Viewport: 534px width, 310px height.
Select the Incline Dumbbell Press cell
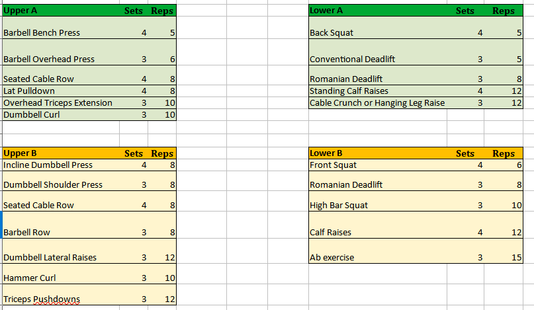coord(61,165)
